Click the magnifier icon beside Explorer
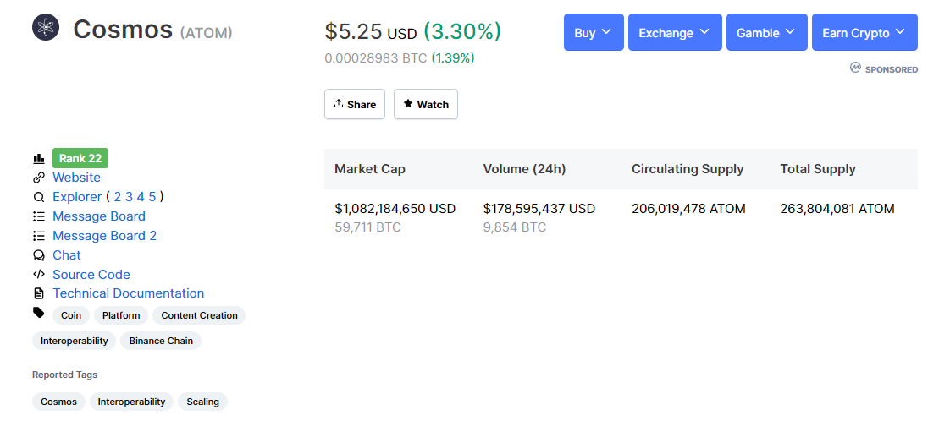This screenshot has width=939, height=421. click(39, 197)
